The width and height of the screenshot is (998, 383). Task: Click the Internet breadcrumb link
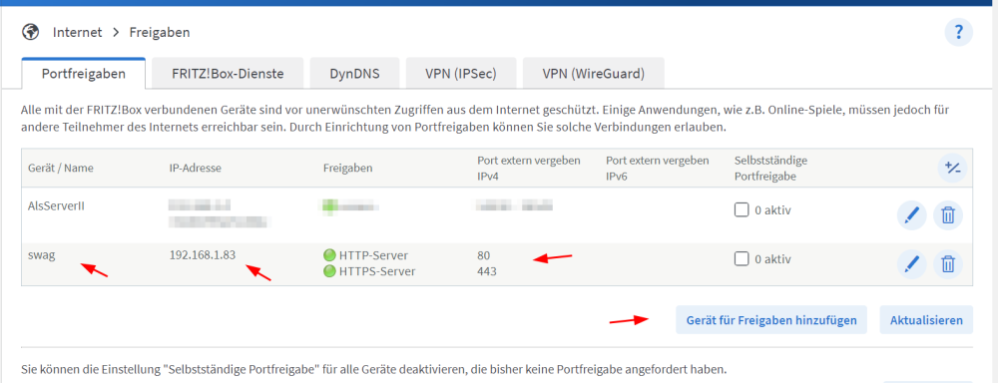77,32
